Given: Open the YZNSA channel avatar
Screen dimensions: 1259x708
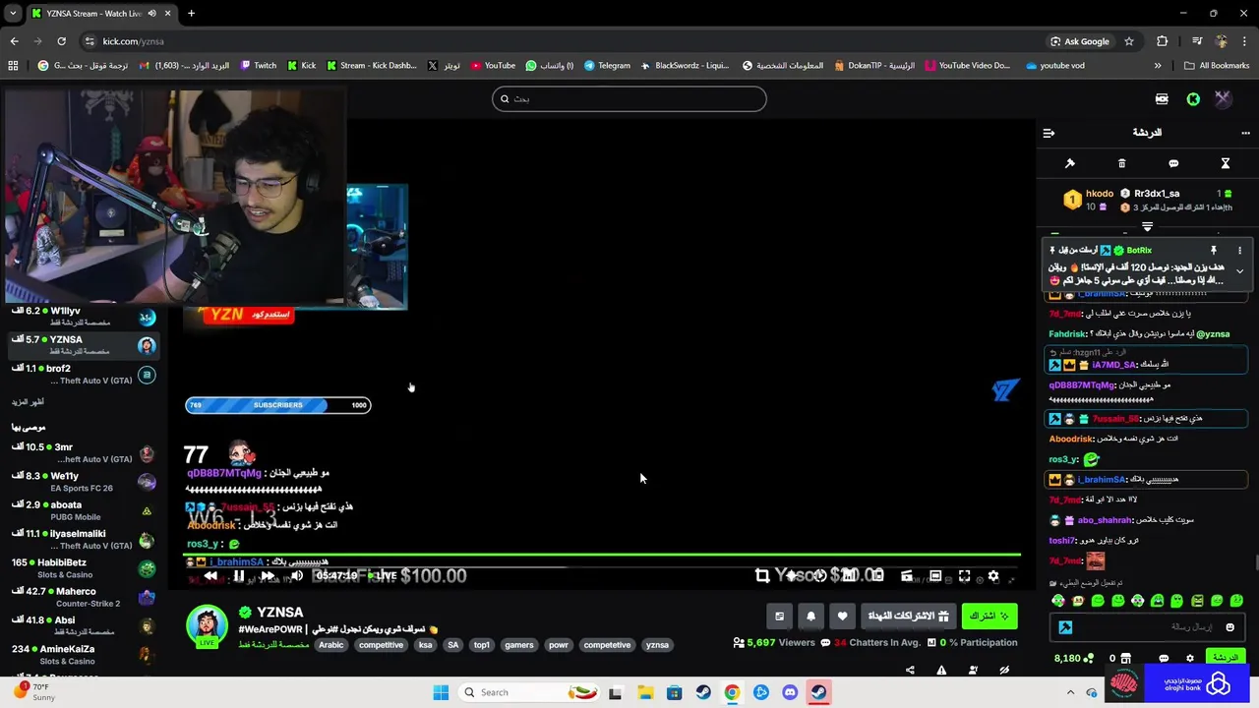Looking at the screenshot, I should [x=207, y=626].
